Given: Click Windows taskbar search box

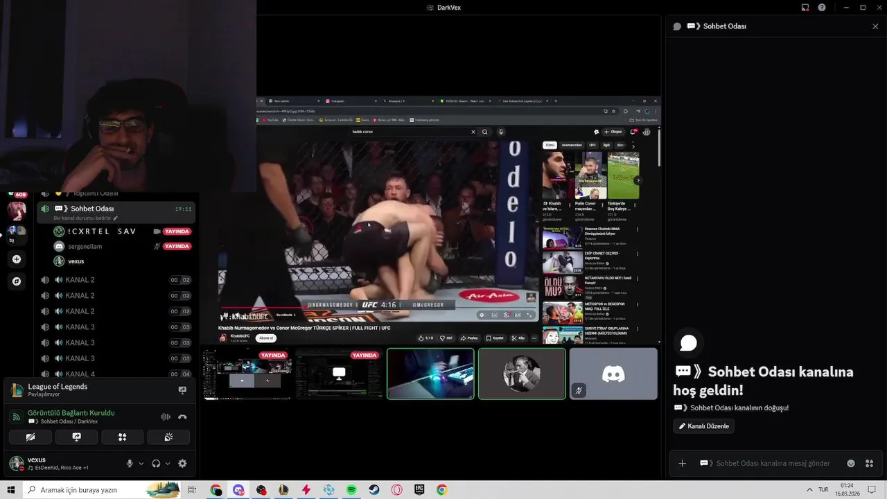Looking at the screenshot, I should click(x=101, y=490).
